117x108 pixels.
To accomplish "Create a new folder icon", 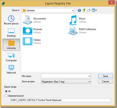I will (89, 10).
